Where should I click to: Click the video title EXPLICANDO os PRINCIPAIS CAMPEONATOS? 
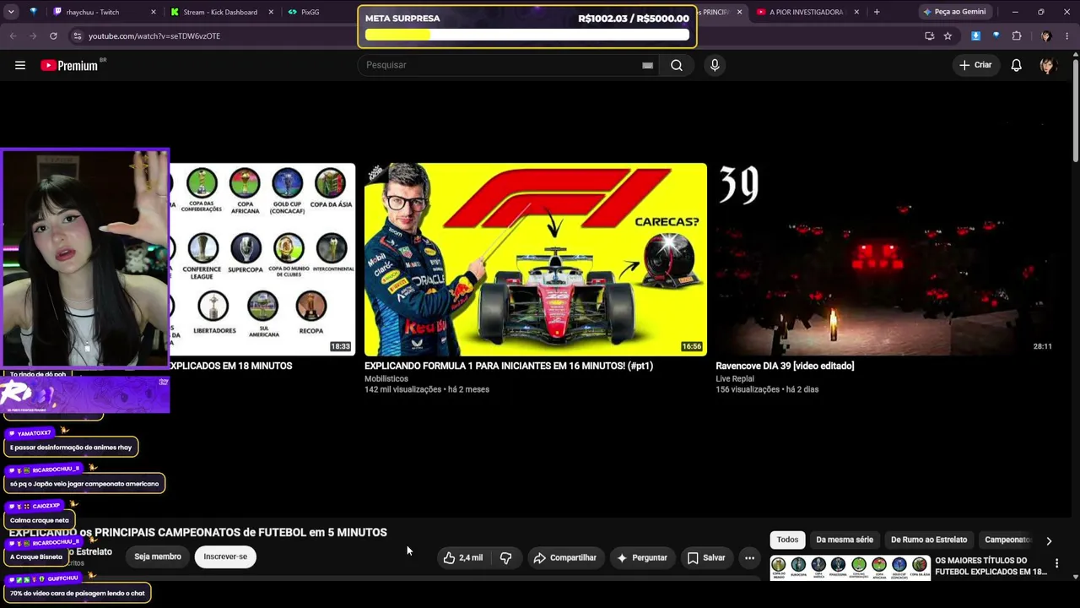198,532
